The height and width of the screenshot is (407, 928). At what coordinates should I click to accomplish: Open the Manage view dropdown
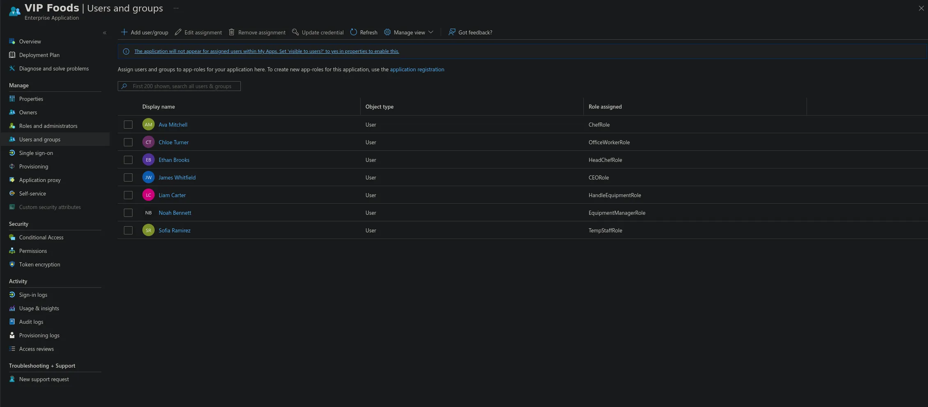409,32
